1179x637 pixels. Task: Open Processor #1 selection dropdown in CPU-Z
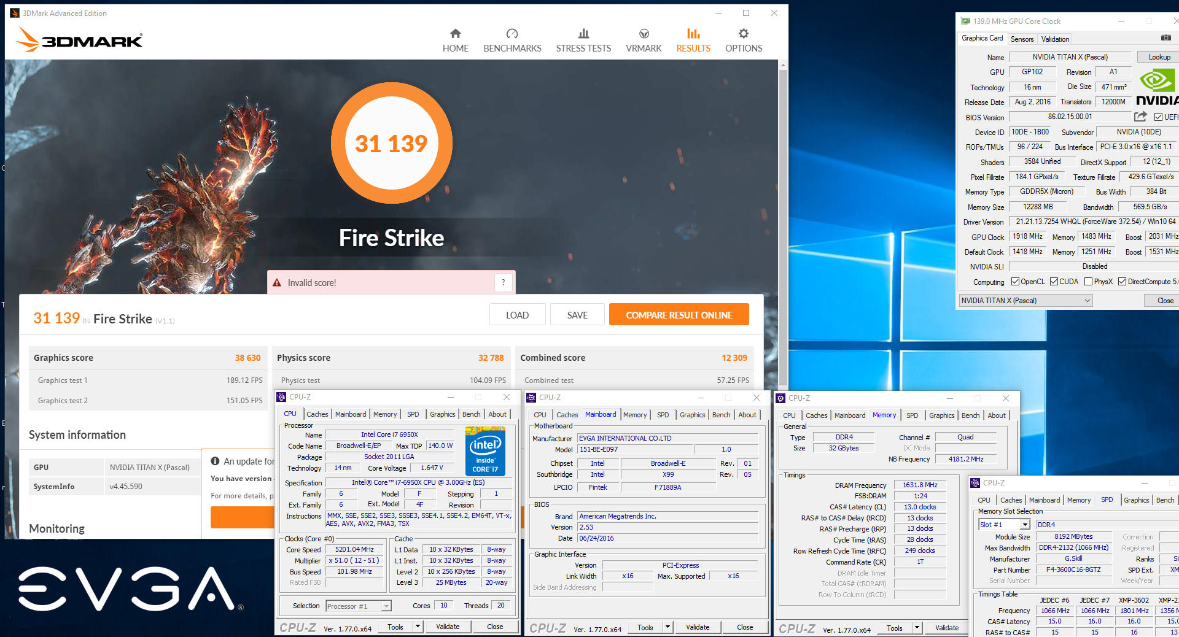pyautogui.click(x=359, y=606)
